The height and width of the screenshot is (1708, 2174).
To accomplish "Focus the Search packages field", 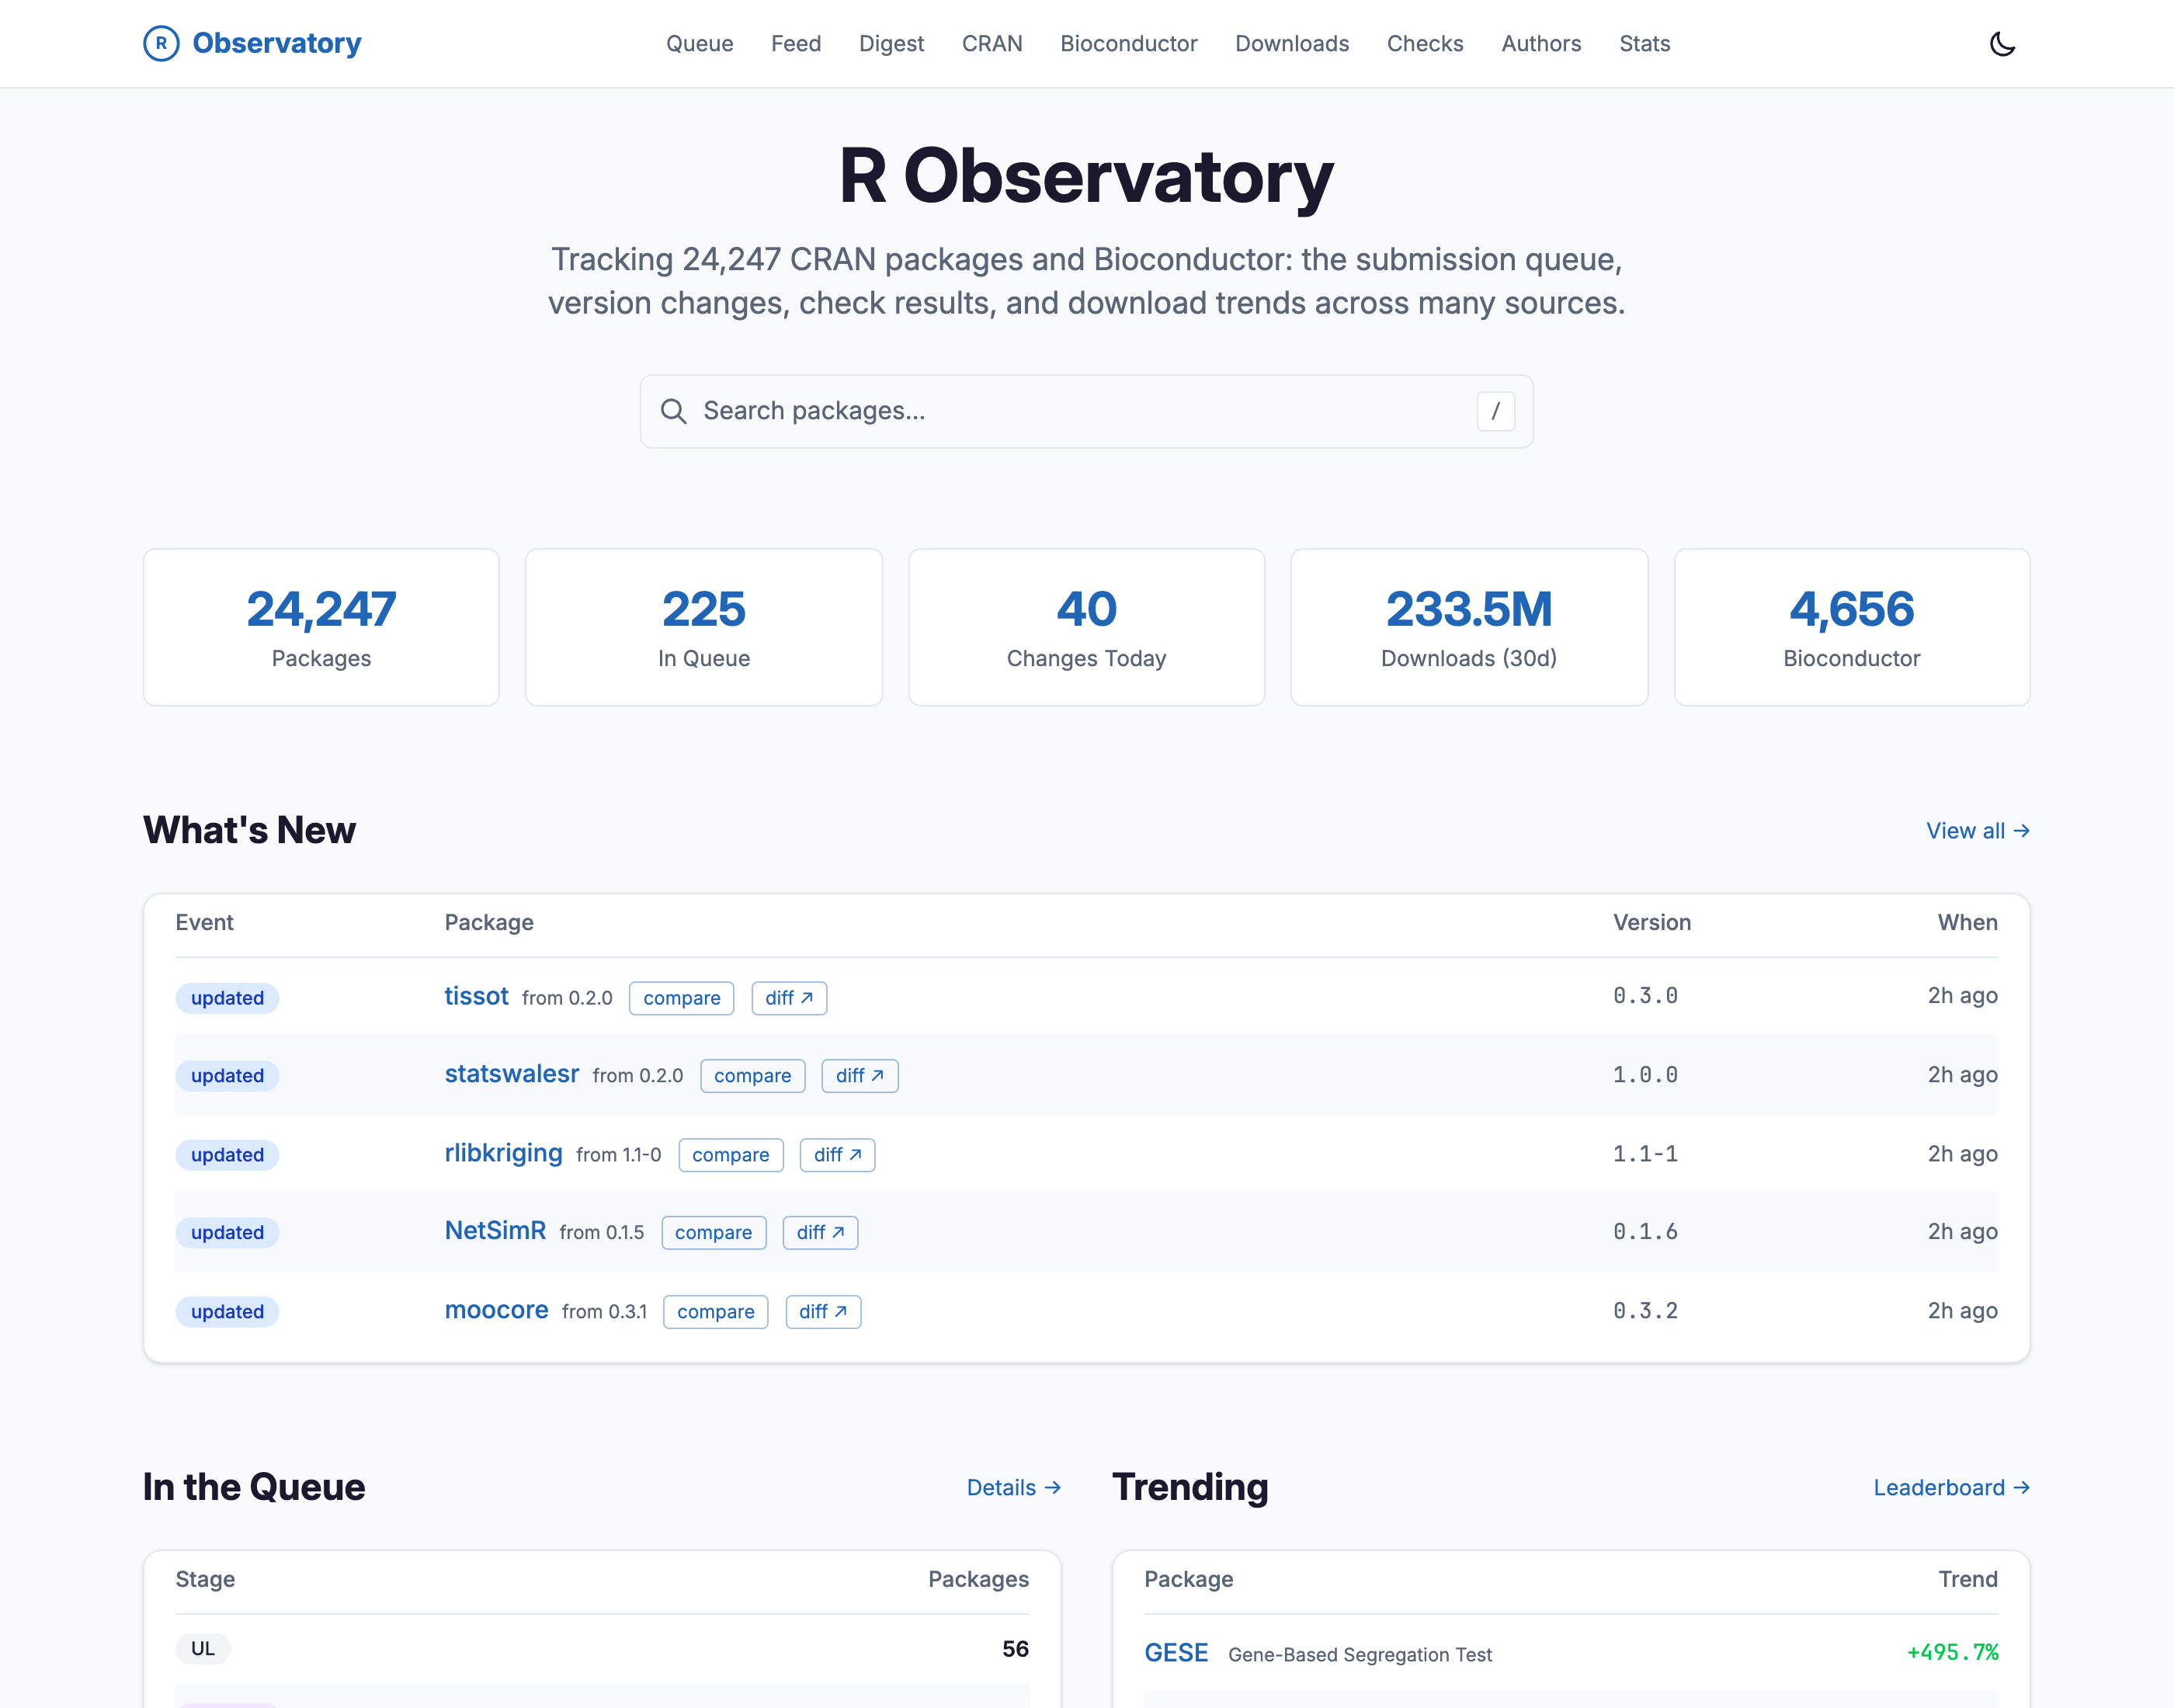I will pyautogui.click(x=1086, y=411).
